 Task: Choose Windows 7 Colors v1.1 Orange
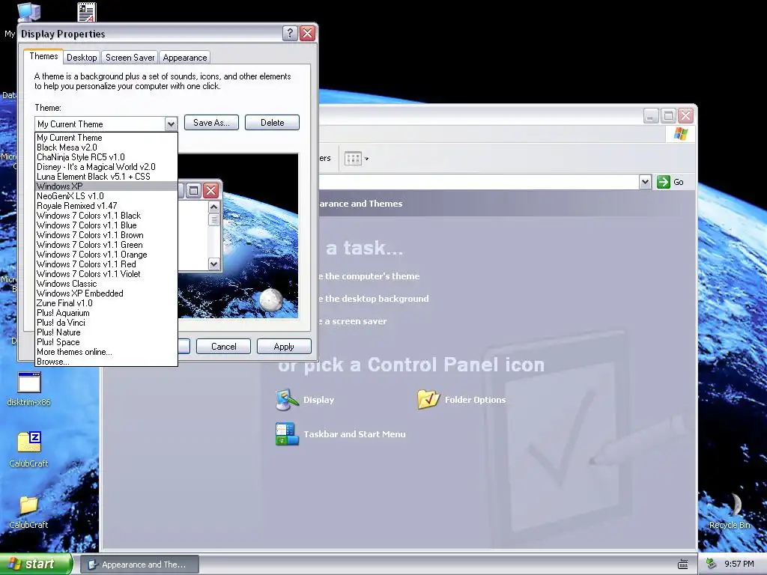tap(106, 255)
